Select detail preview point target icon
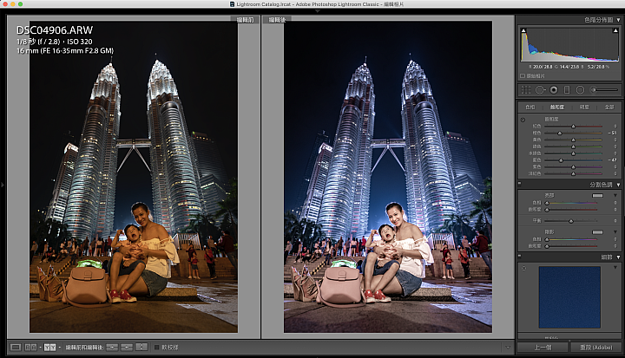 [523, 268]
